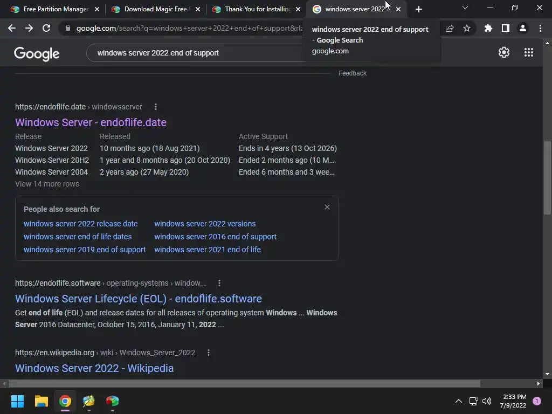Reload the current page
This screenshot has height=414, width=552.
point(46,28)
